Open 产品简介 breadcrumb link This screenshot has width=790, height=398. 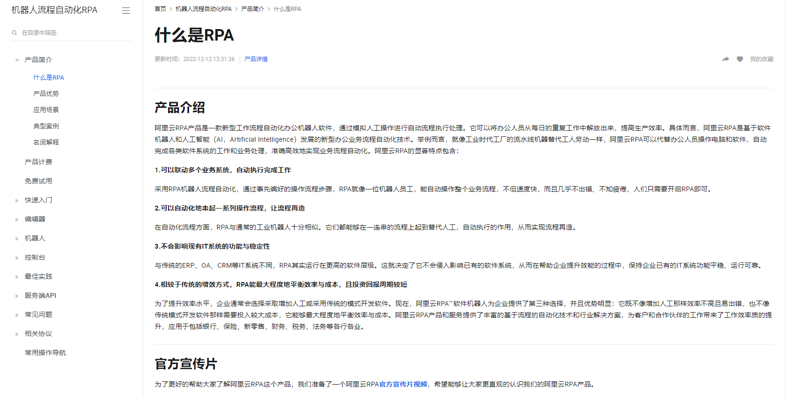[x=253, y=9]
